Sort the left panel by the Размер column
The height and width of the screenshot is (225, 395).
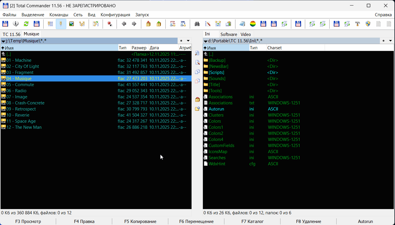click(x=139, y=48)
